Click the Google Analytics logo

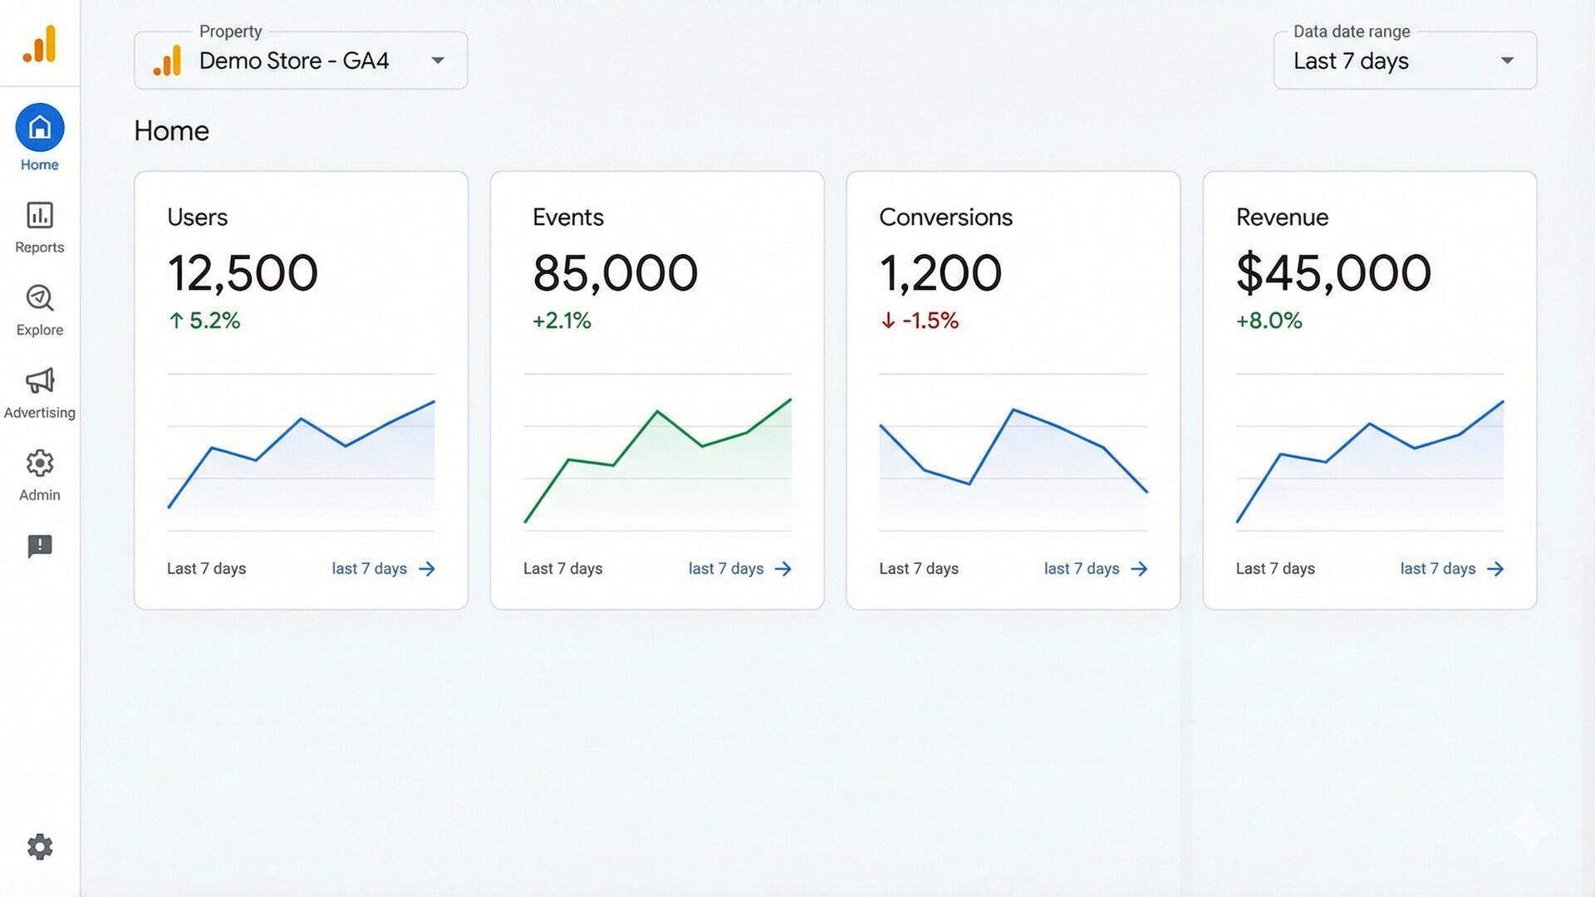coord(39,43)
